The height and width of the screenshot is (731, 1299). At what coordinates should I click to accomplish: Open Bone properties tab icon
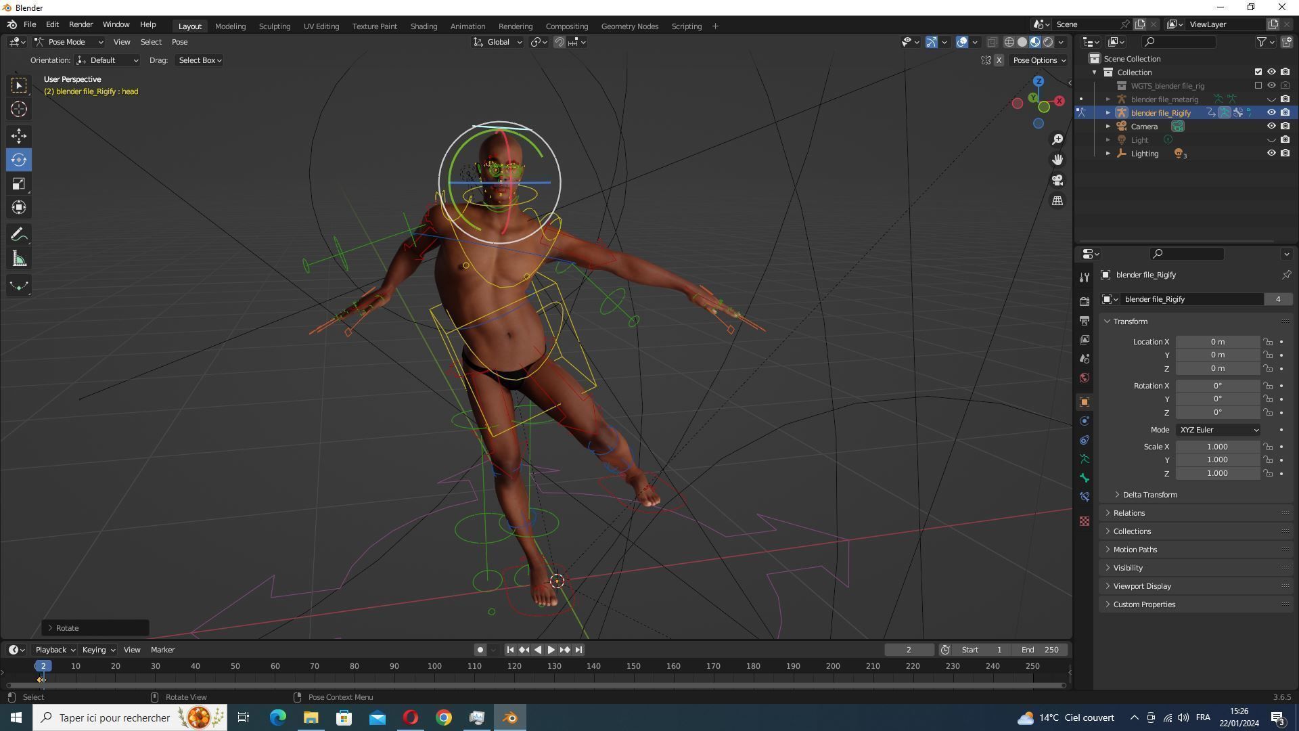pos(1085,478)
